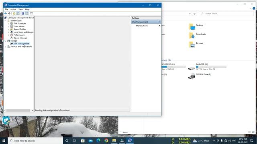Click the tree pane horizontal scrollbar track
The height and width of the screenshot is (144, 257).
click(x=18, y=110)
